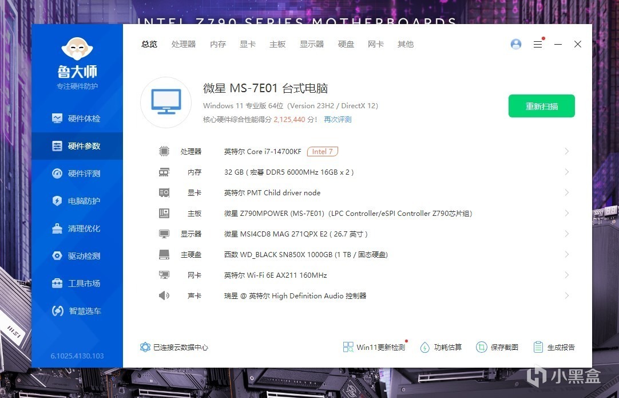Switch to the 显示器 tab
619x398 pixels.
(311, 44)
